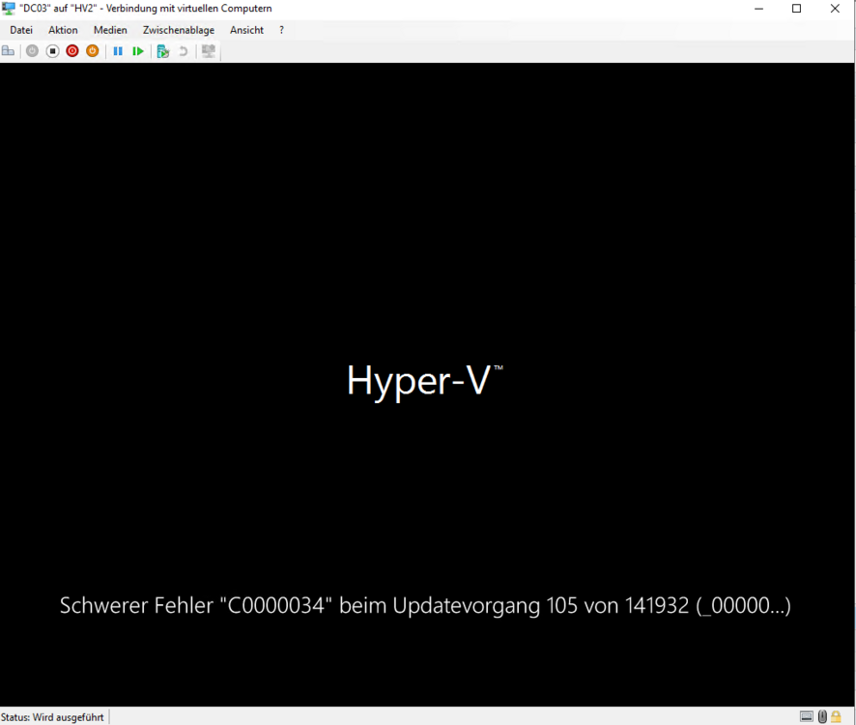Click the Revert undo arrow icon
Screen dimensions: 856x725
click(x=183, y=51)
